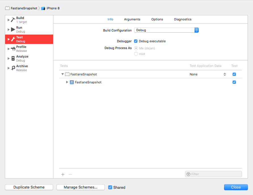Click the Run play icon in sidebar

(13, 29)
